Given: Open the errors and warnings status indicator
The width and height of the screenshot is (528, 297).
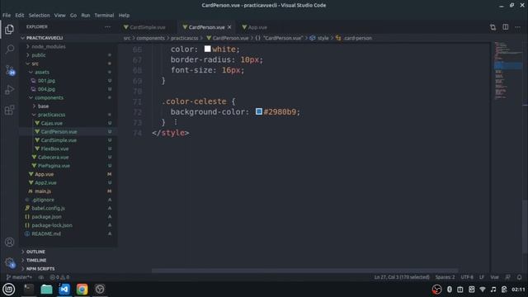Looking at the screenshot, I should click(x=59, y=277).
